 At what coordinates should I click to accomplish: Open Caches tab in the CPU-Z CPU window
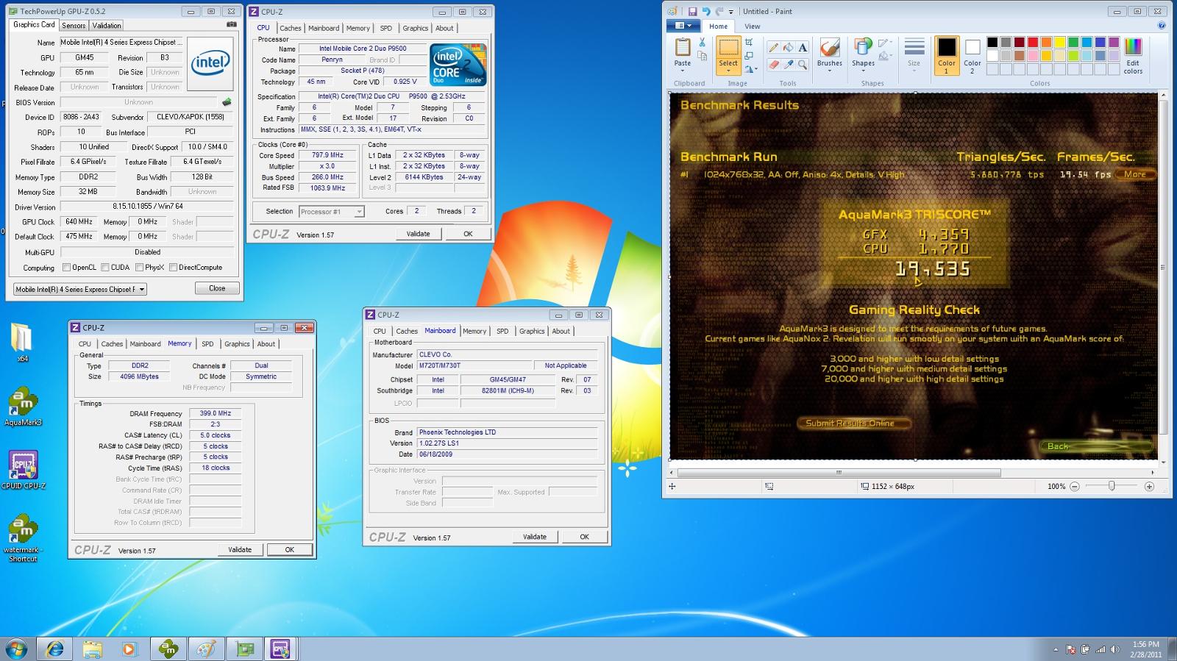(290, 28)
